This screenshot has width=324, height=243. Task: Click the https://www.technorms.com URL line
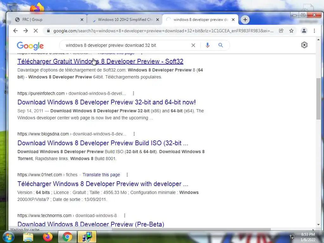[67, 215]
